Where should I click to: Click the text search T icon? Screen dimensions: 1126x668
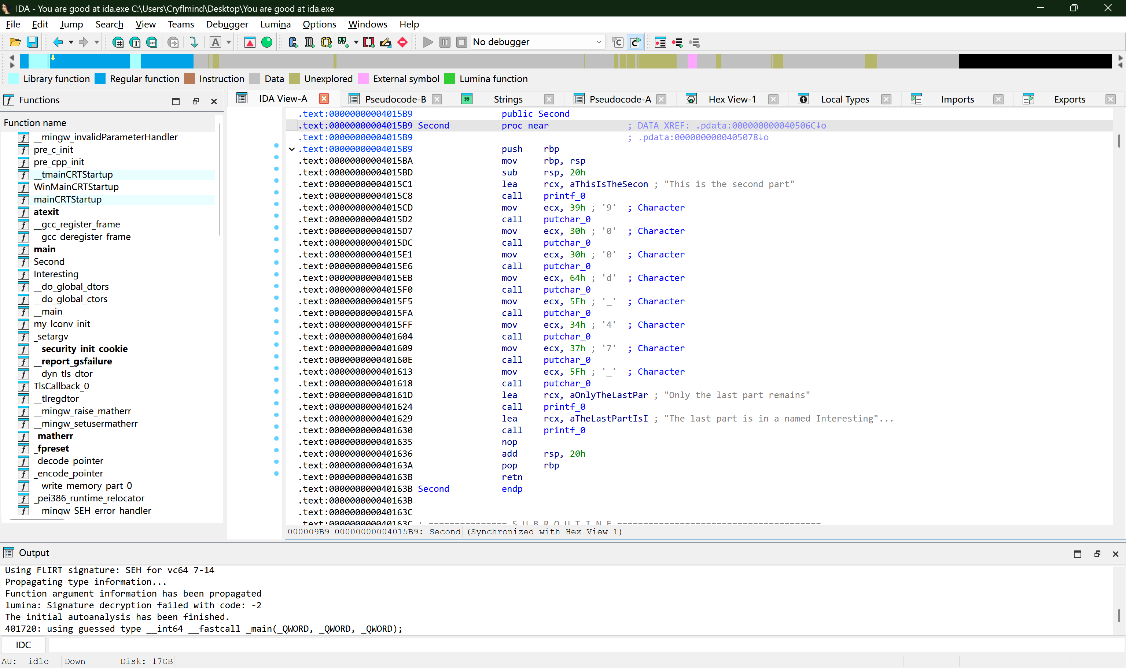[135, 42]
